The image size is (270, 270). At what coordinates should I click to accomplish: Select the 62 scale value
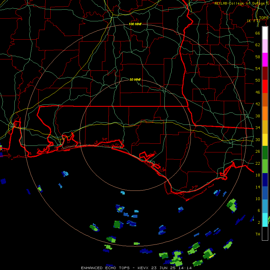tap(258, 45)
